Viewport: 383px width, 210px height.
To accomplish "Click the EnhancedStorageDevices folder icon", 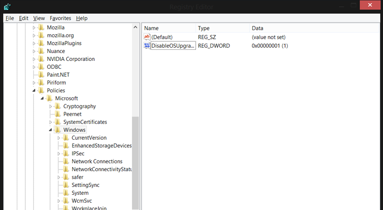I will tap(66, 145).
